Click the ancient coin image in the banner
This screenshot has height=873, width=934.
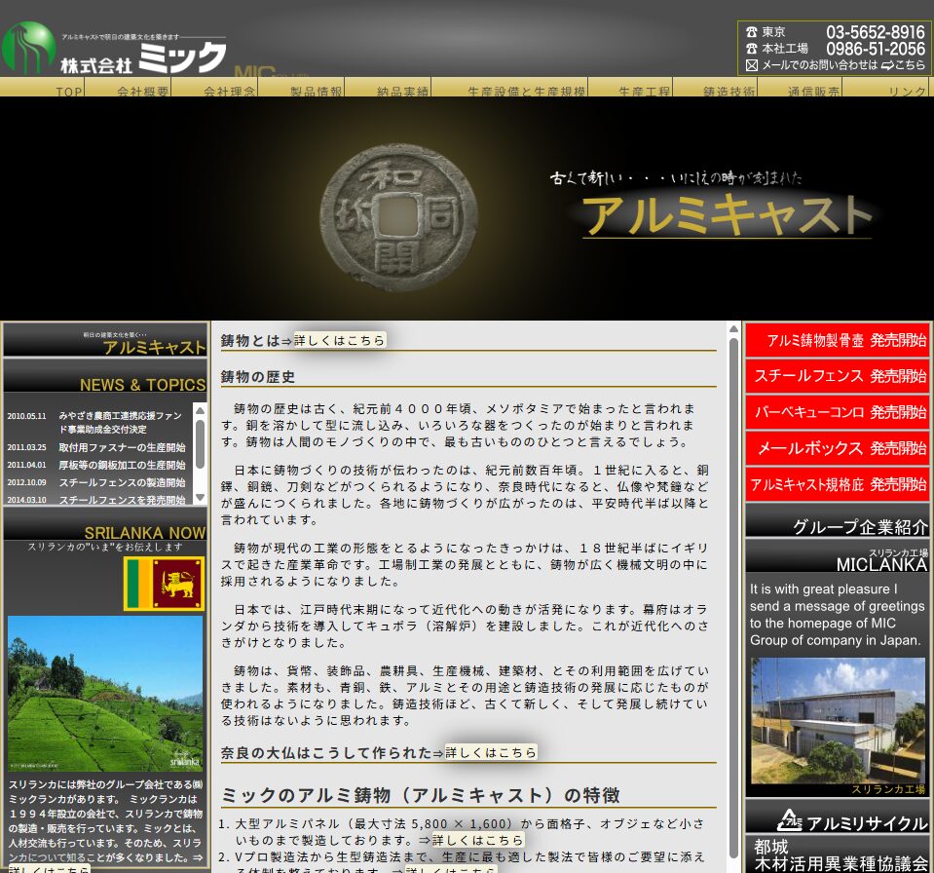(x=398, y=218)
